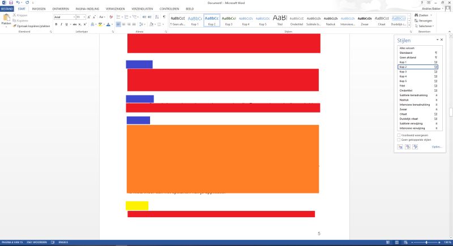This screenshot has width=453, height=246.
Task: Toggle superscript formatting
Action: point(85,24)
